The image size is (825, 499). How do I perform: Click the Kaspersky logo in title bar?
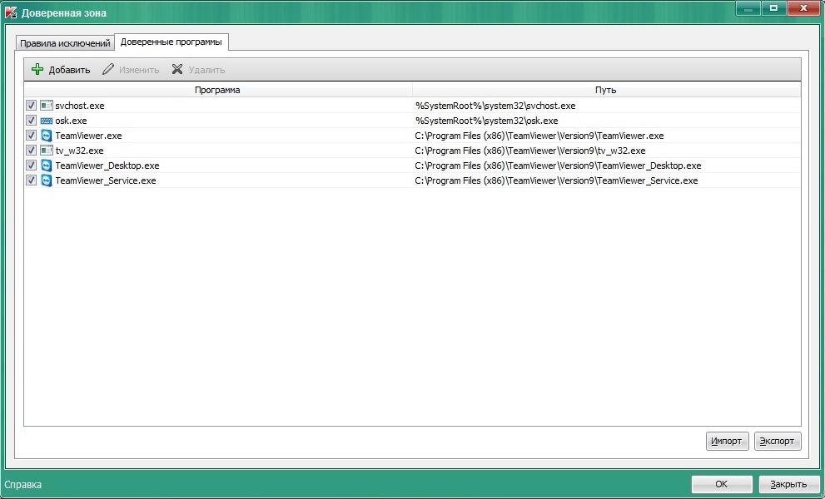tap(11, 12)
